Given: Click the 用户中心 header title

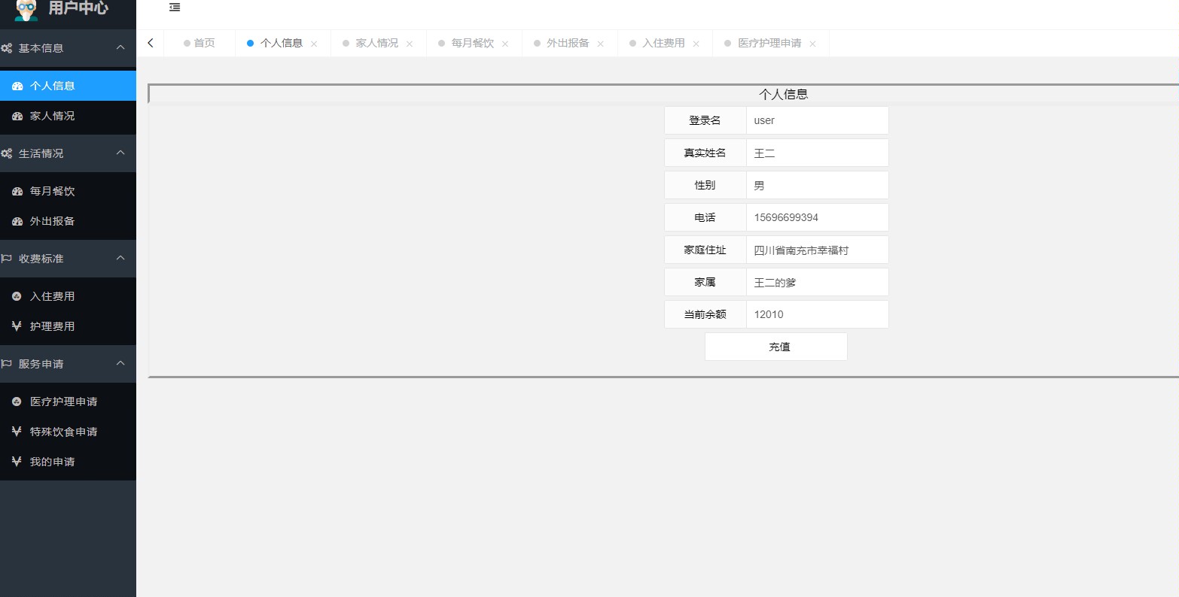Looking at the screenshot, I should click(78, 8).
